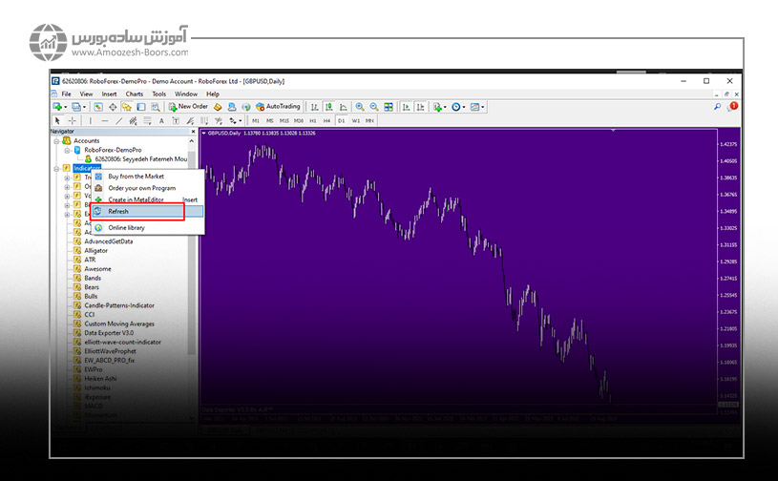
Task: Select the cursor arrow tool
Action: [x=58, y=121]
